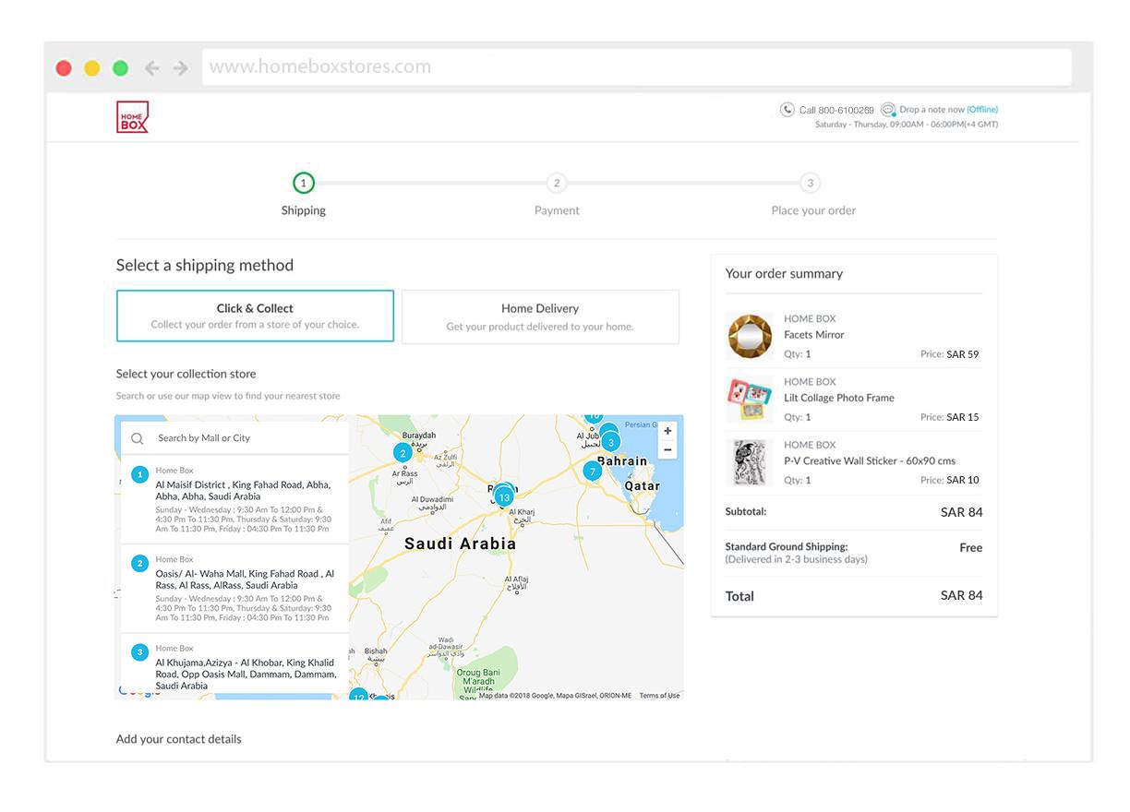Click the macOS red close window button
Screen dimensions: 1130x812
coord(64,68)
